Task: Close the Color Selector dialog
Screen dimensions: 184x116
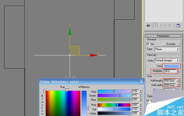Action: click(x=141, y=81)
